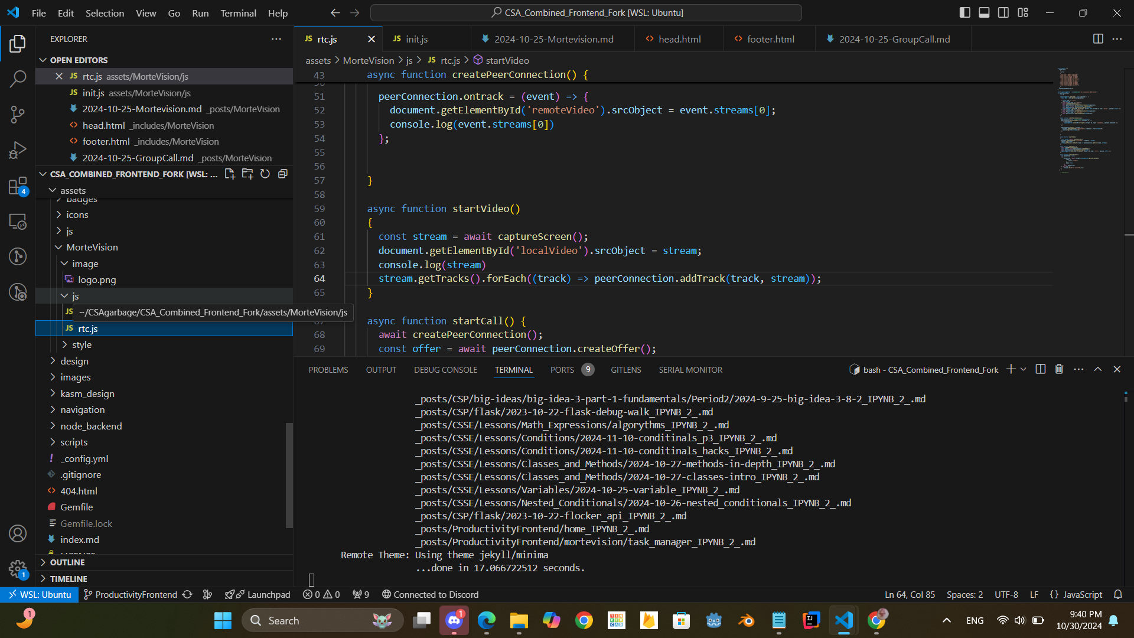
Task: Click the Windows Start button
Action: pyautogui.click(x=223, y=620)
